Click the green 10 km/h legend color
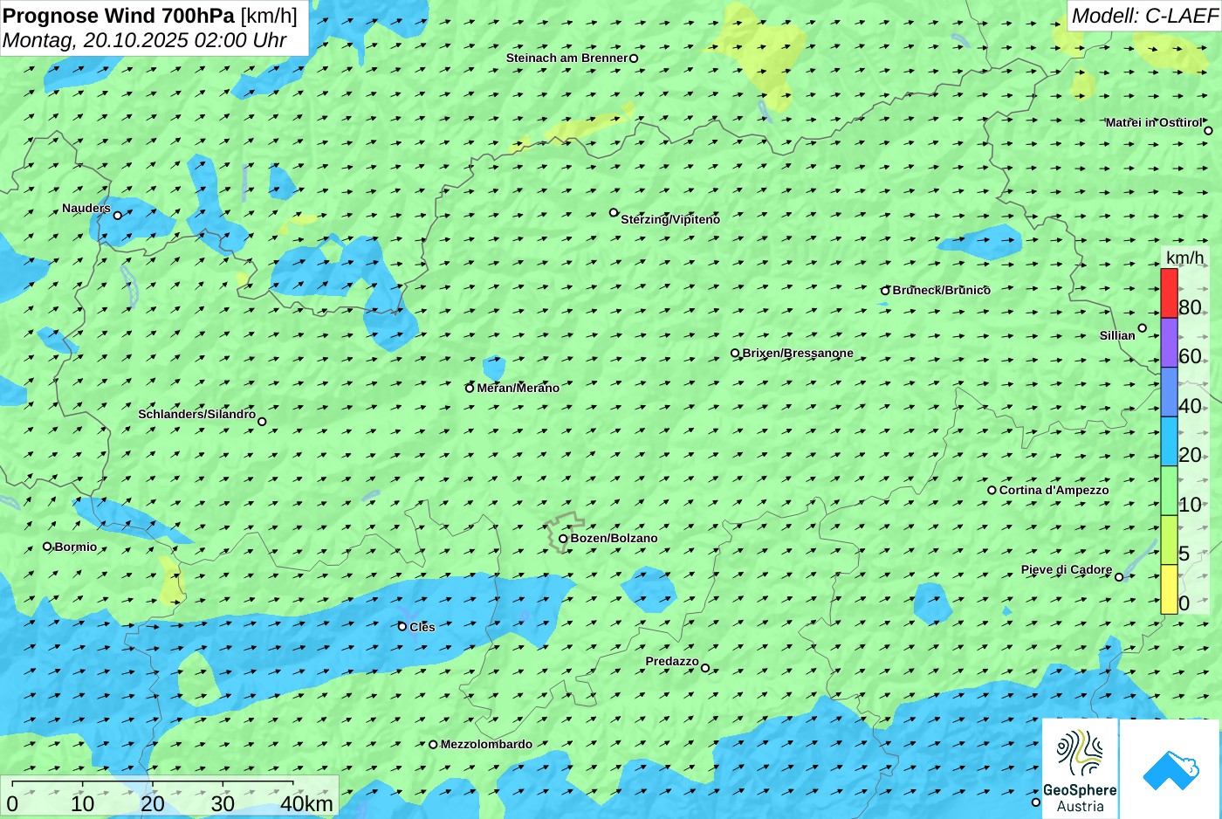The height and width of the screenshot is (819, 1222). (1169, 491)
